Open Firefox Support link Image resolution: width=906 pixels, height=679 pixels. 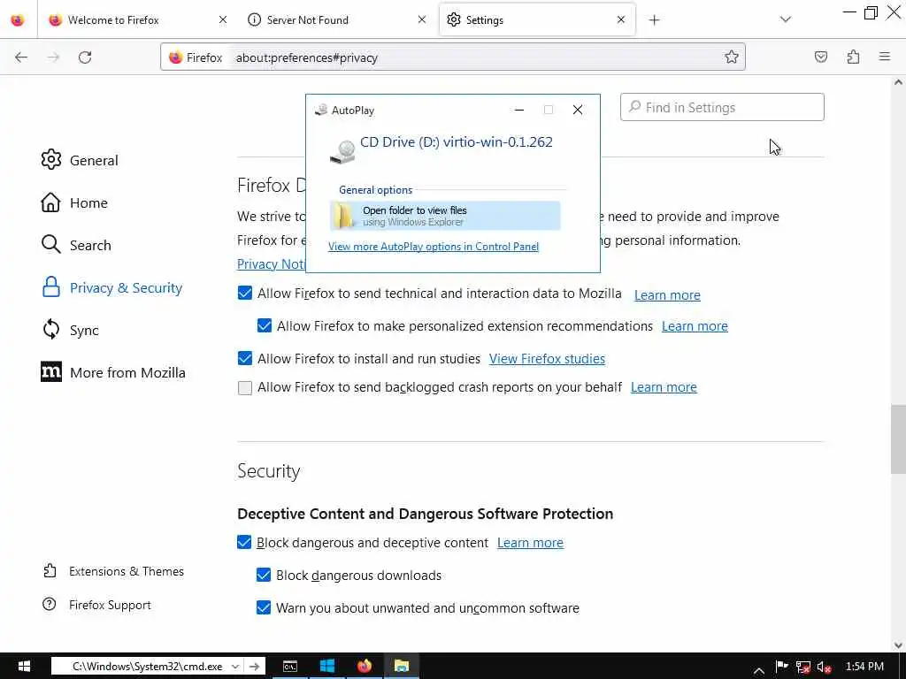point(96,605)
